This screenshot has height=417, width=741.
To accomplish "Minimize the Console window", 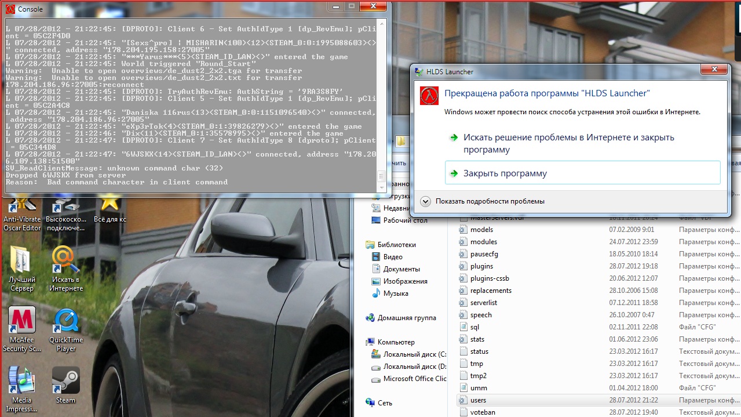I will (x=336, y=6).
